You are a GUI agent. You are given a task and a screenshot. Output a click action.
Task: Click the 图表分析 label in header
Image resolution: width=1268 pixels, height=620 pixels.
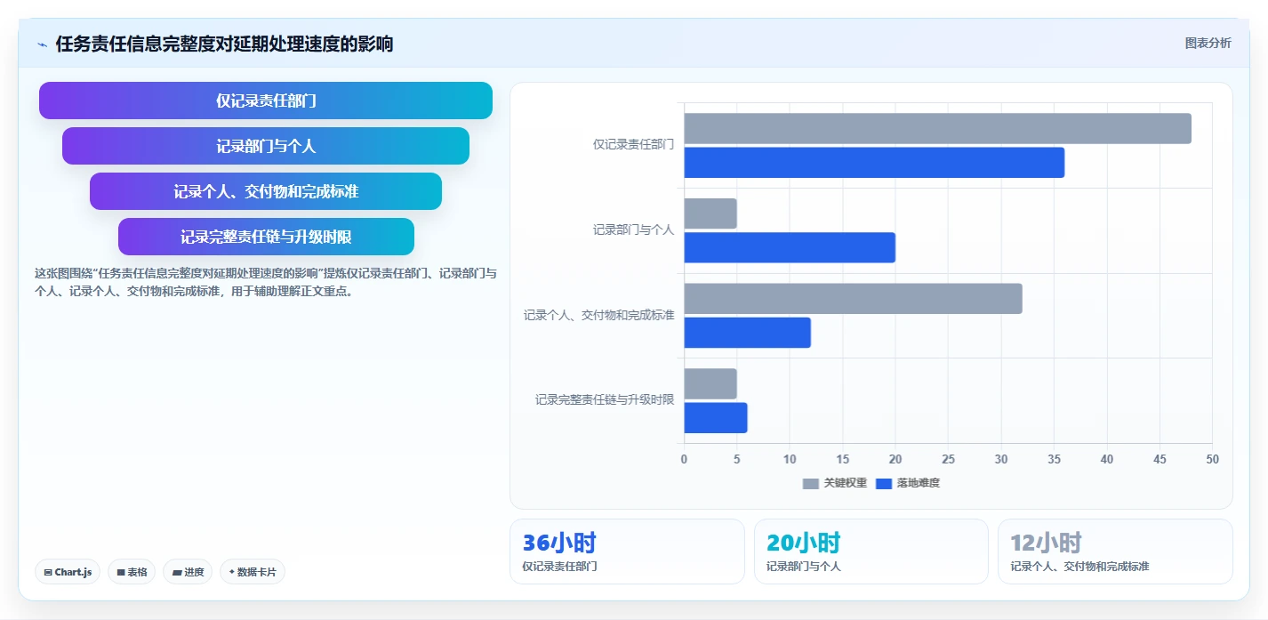click(x=1208, y=43)
